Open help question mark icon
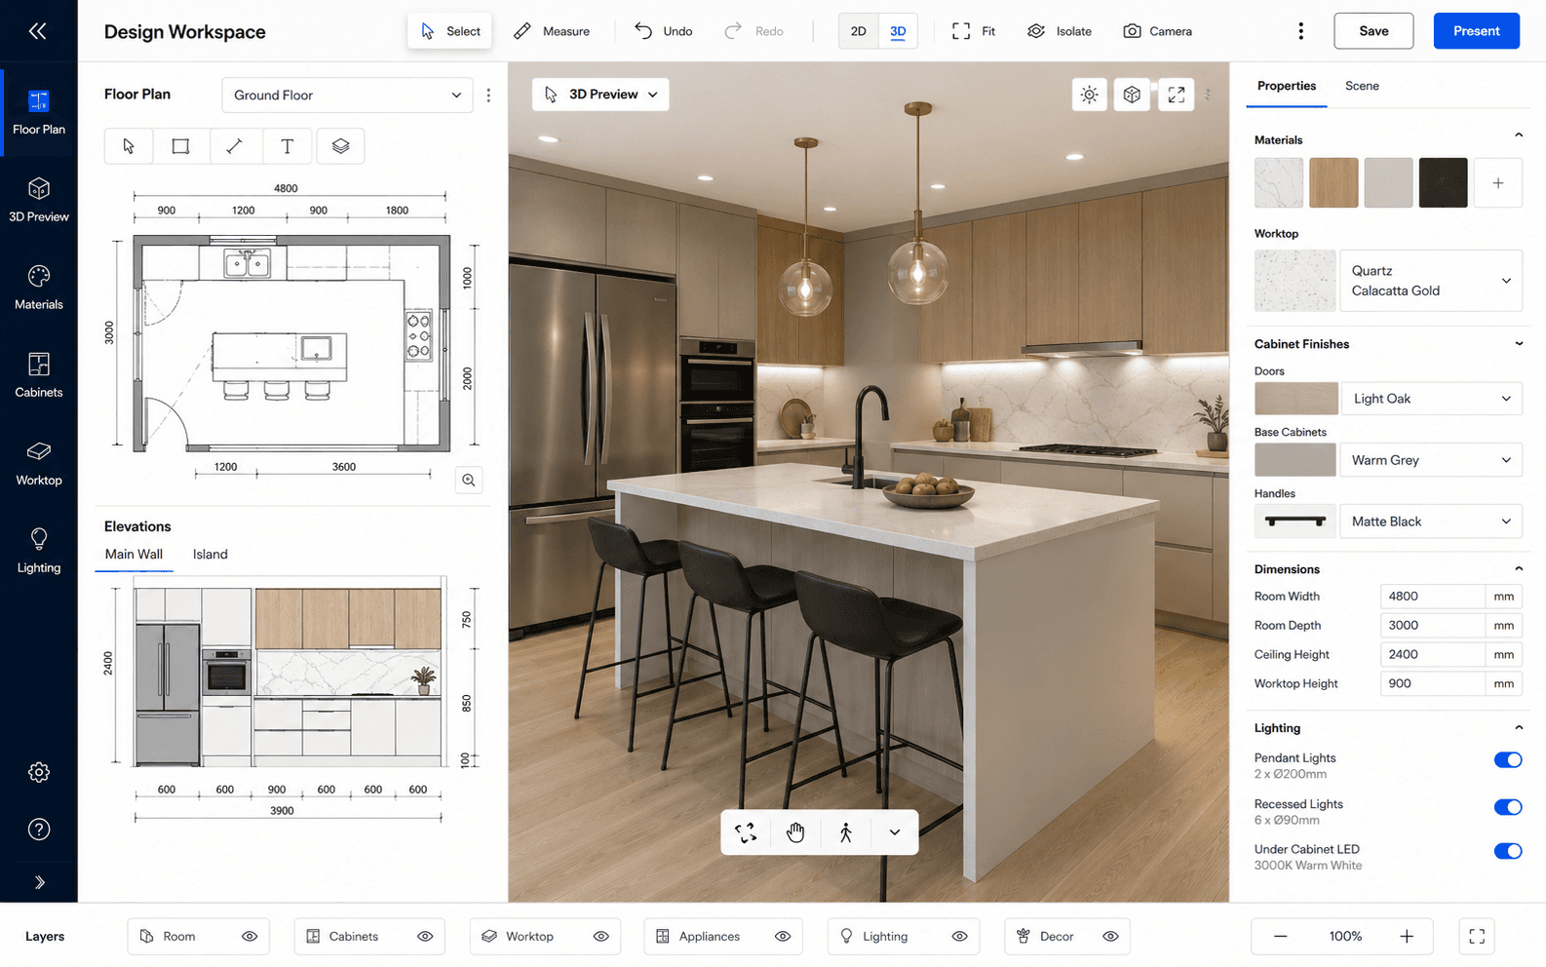 coord(39,830)
